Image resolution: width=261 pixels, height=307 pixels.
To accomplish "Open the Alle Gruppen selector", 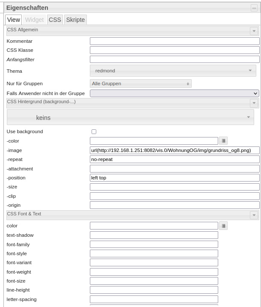I will 141,83.
